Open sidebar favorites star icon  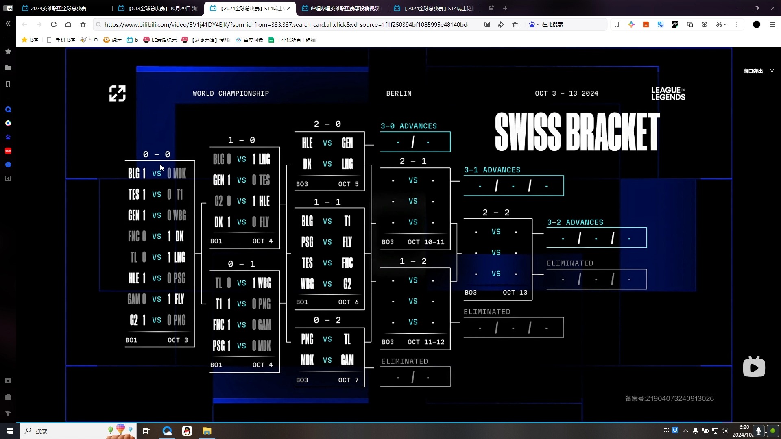[x=8, y=52]
